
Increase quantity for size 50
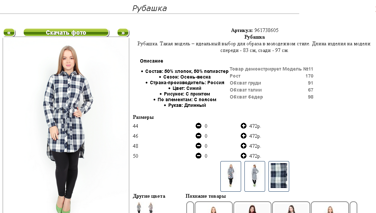[243, 156]
